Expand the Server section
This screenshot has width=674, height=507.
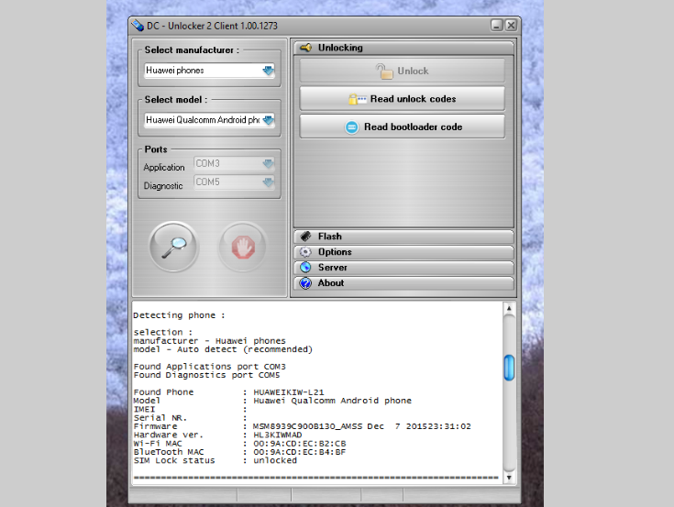pyautogui.click(x=403, y=267)
